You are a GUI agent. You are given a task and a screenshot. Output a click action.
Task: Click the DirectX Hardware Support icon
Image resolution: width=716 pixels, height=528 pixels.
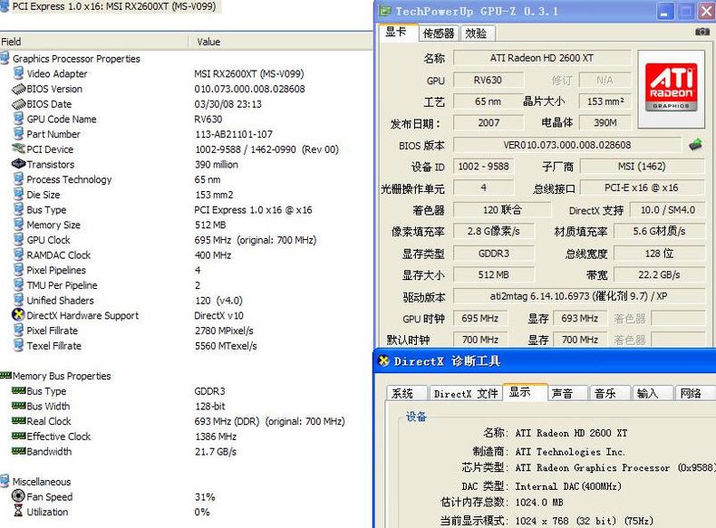tap(18, 314)
